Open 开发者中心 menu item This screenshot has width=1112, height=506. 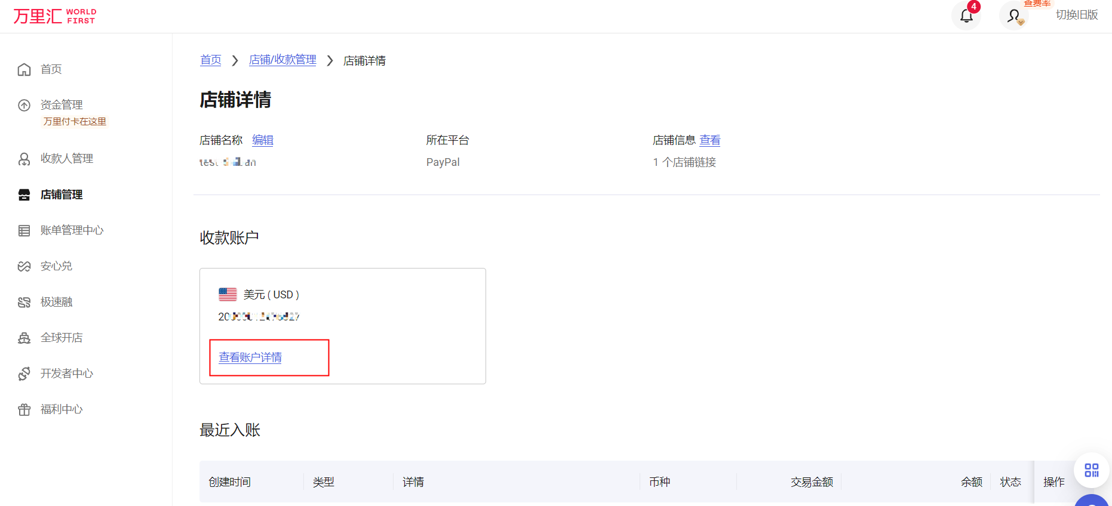pyautogui.click(x=67, y=374)
